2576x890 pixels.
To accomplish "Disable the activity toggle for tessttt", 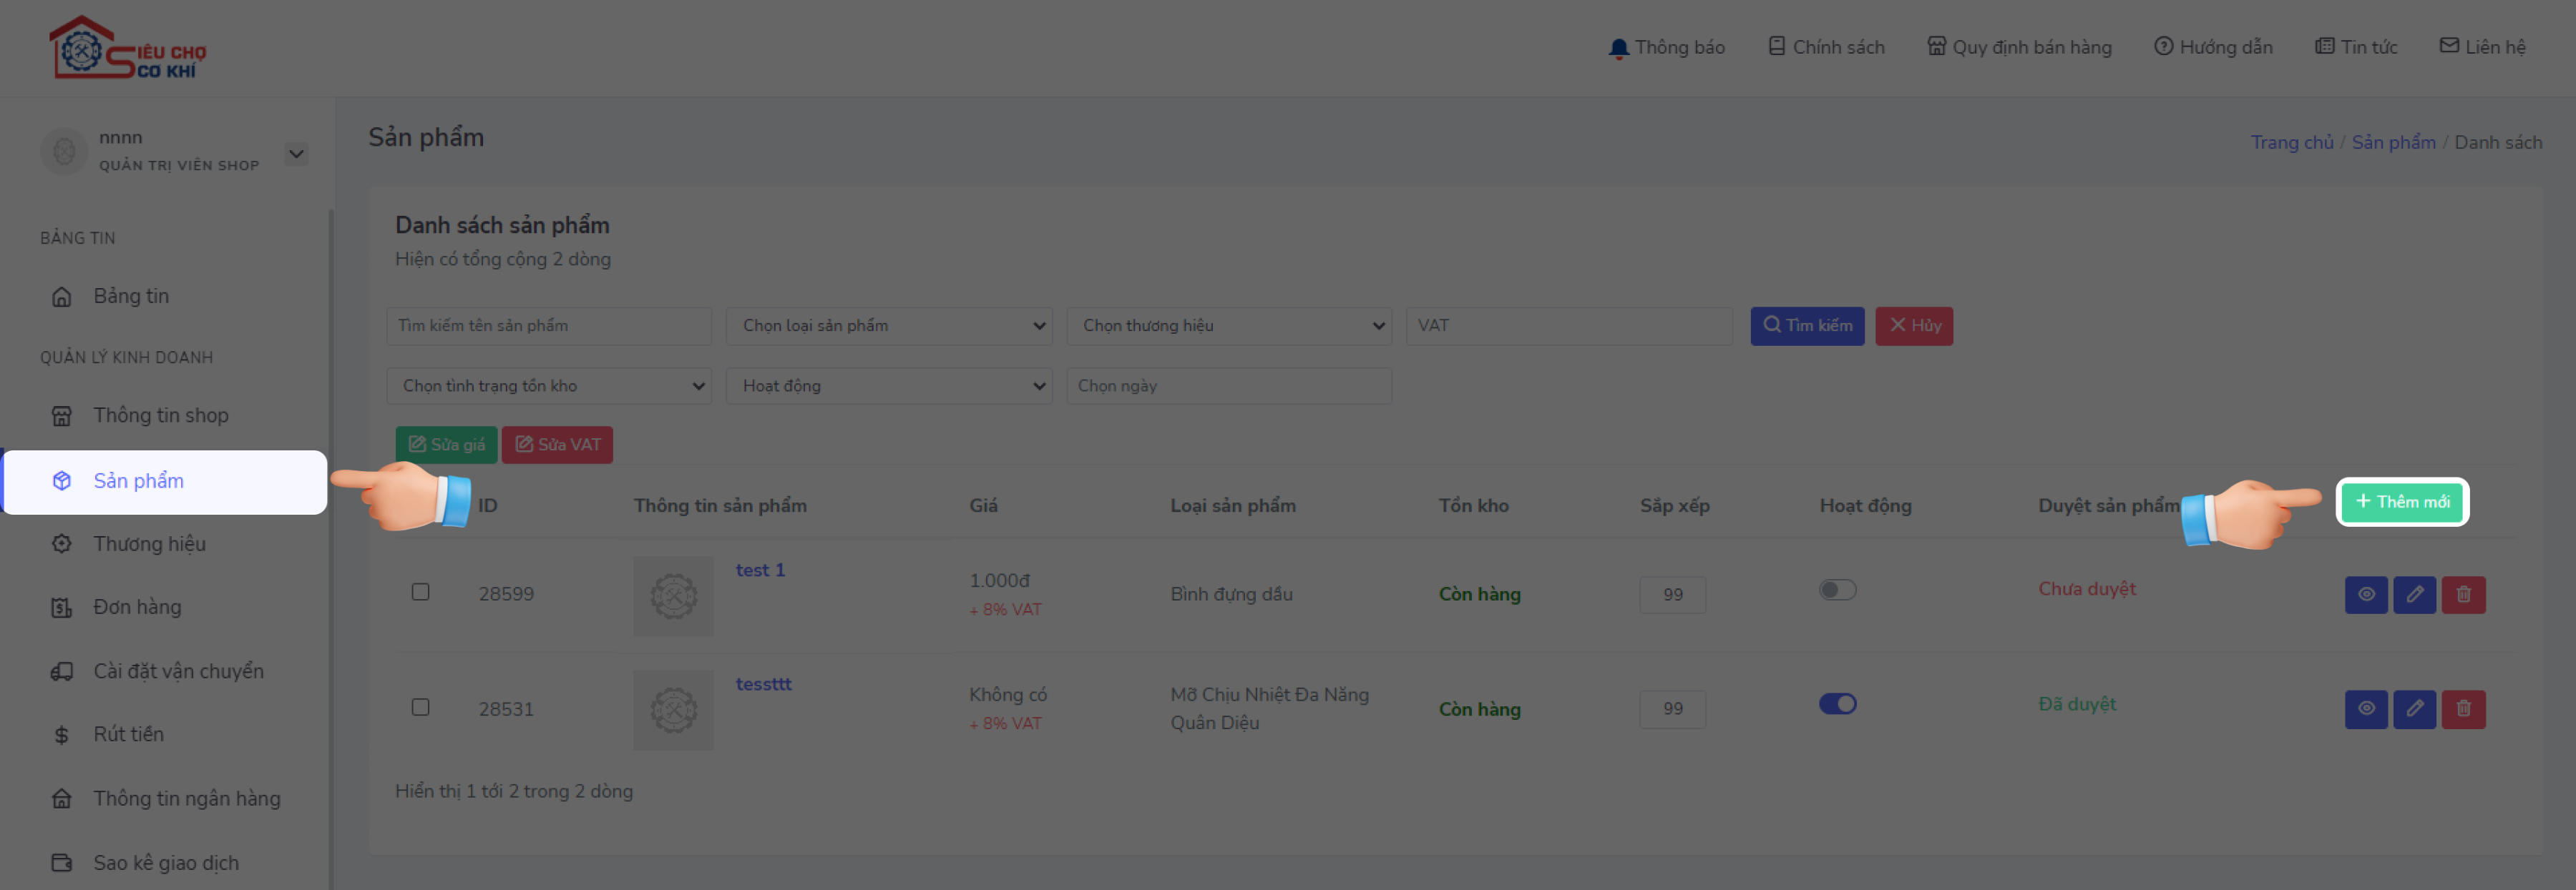I will (x=1837, y=704).
